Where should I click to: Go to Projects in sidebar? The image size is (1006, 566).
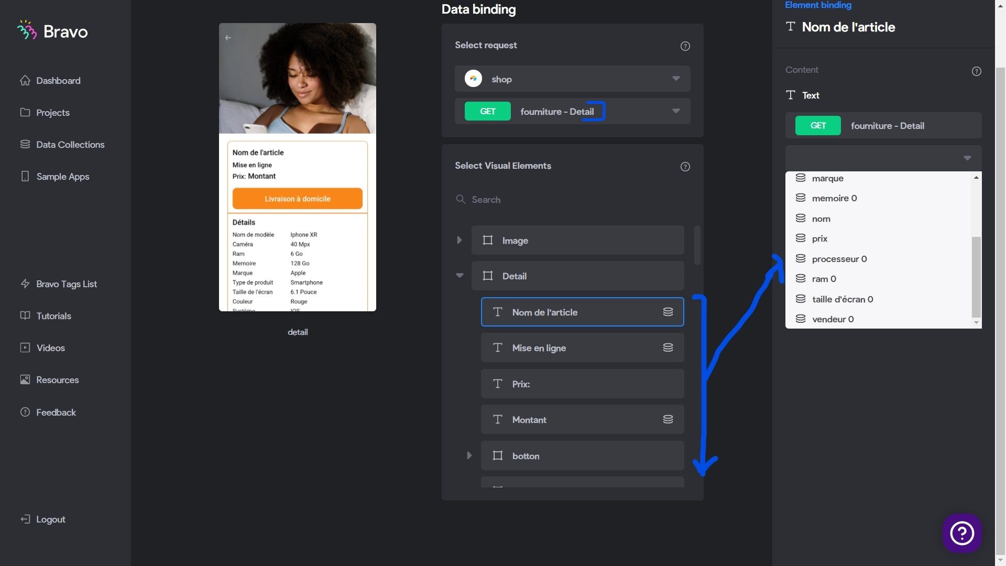point(45,113)
